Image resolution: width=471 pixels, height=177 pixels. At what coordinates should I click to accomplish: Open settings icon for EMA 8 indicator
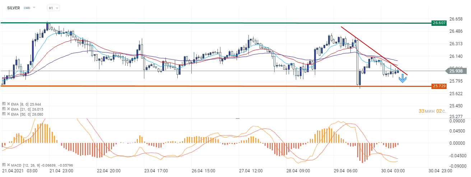(x=4, y=103)
